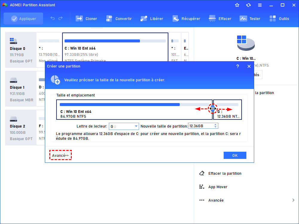Click the Cloner arrow icon
Viewport: 299px width, 224px height.
[79, 19]
